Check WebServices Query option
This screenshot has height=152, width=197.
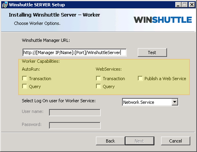99,86
